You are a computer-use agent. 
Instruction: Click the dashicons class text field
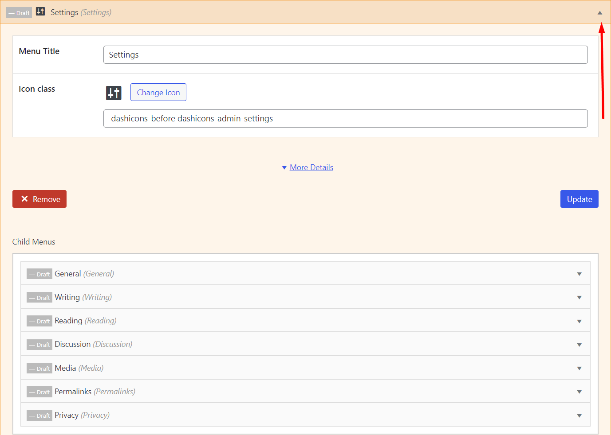(345, 118)
